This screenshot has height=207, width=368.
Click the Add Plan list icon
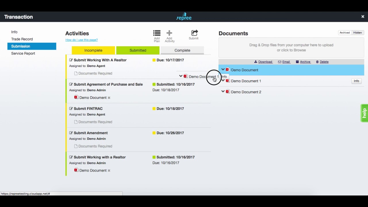coord(157,33)
